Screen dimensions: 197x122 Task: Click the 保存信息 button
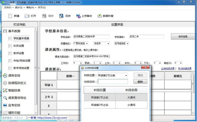[183, 37]
